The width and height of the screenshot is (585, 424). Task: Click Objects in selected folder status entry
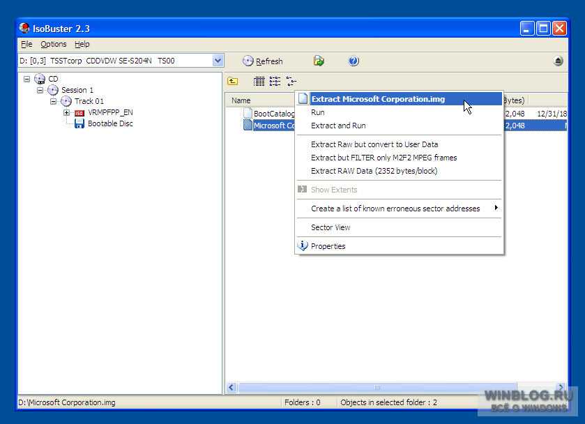pyautogui.click(x=388, y=402)
